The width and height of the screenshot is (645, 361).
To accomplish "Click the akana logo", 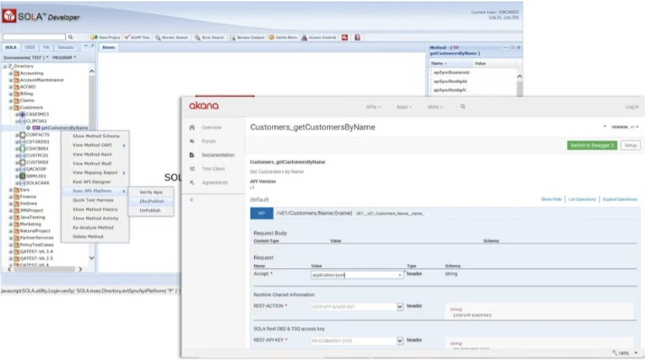I will 203,105.
